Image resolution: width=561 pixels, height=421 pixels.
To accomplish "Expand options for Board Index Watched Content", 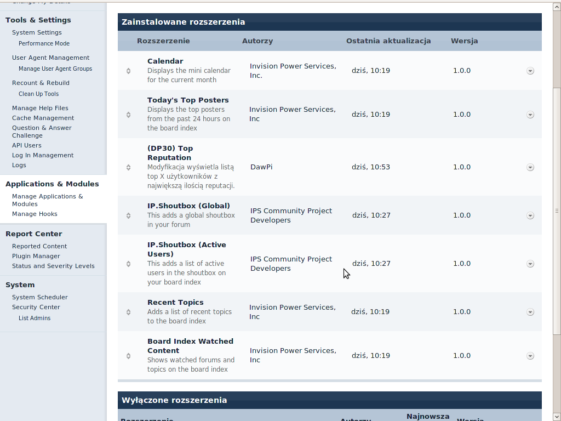I will tap(530, 356).
